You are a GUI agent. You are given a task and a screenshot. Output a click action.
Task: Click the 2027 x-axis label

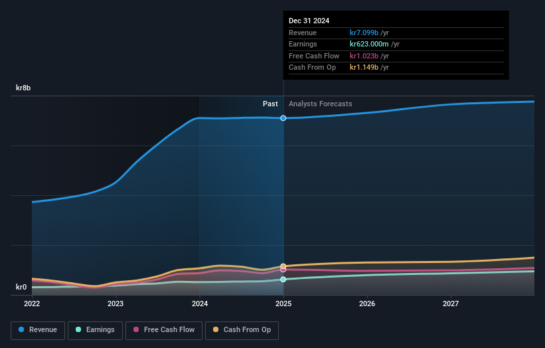pyautogui.click(x=451, y=304)
